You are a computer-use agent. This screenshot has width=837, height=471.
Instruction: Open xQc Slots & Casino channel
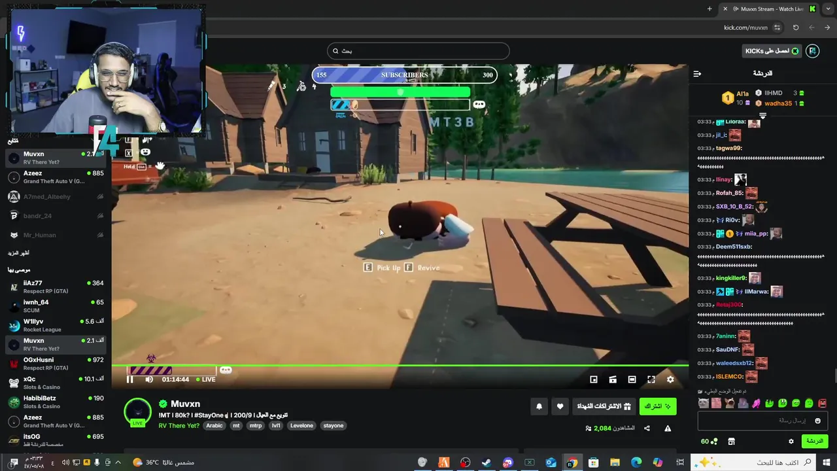pos(56,383)
